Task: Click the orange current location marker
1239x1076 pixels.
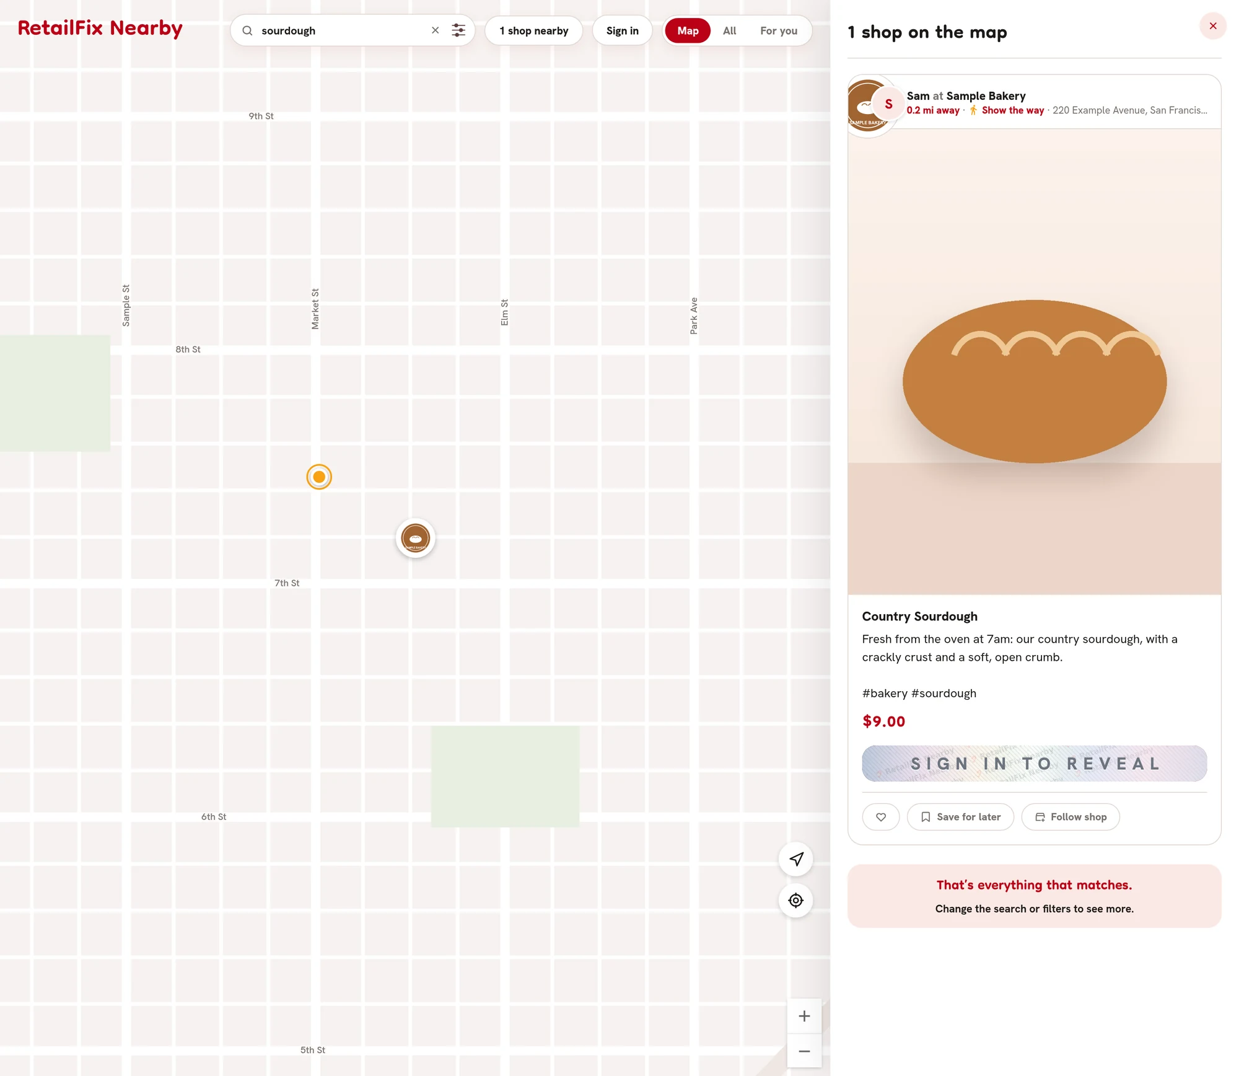Action: (319, 477)
